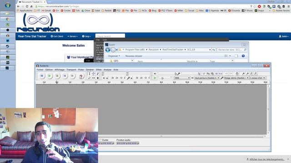Click the Fit Selection zoom icon
The image size is (291, 163).
click(251, 74)
